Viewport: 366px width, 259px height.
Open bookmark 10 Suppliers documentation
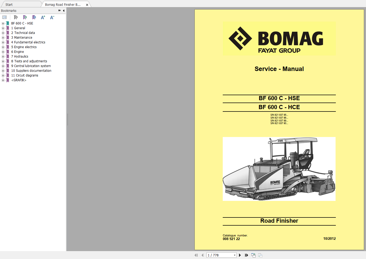(31, 71)
